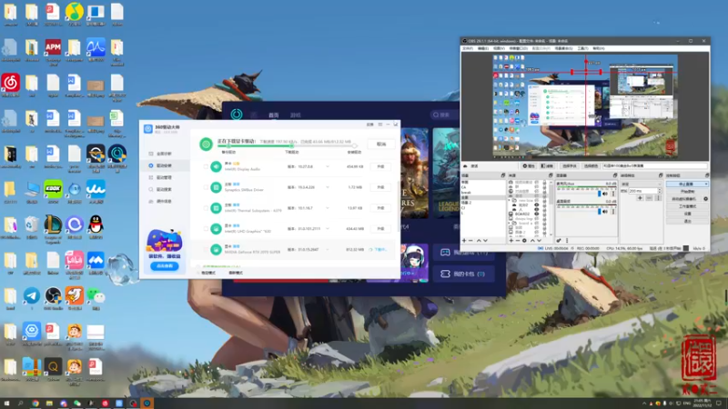
Task: Adjust Desktop Audio volume slider in OBS mixer
Action: point(579,212)
